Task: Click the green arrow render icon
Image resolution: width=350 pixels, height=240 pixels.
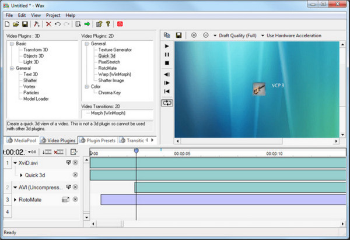Action: [87, 24]
